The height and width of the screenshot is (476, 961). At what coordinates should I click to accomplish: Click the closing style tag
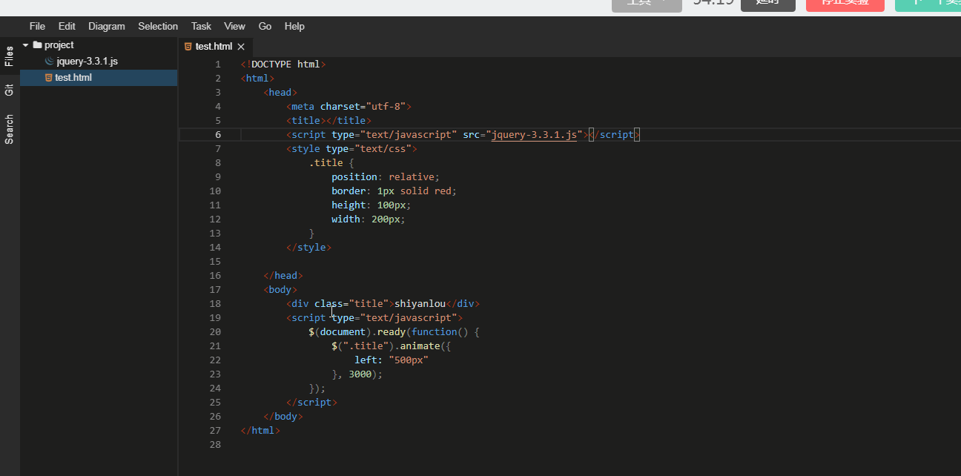tap(308, 248)
